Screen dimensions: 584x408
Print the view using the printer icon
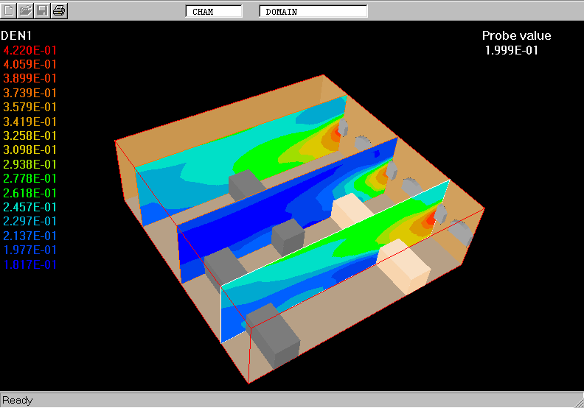tap(59, 10)
